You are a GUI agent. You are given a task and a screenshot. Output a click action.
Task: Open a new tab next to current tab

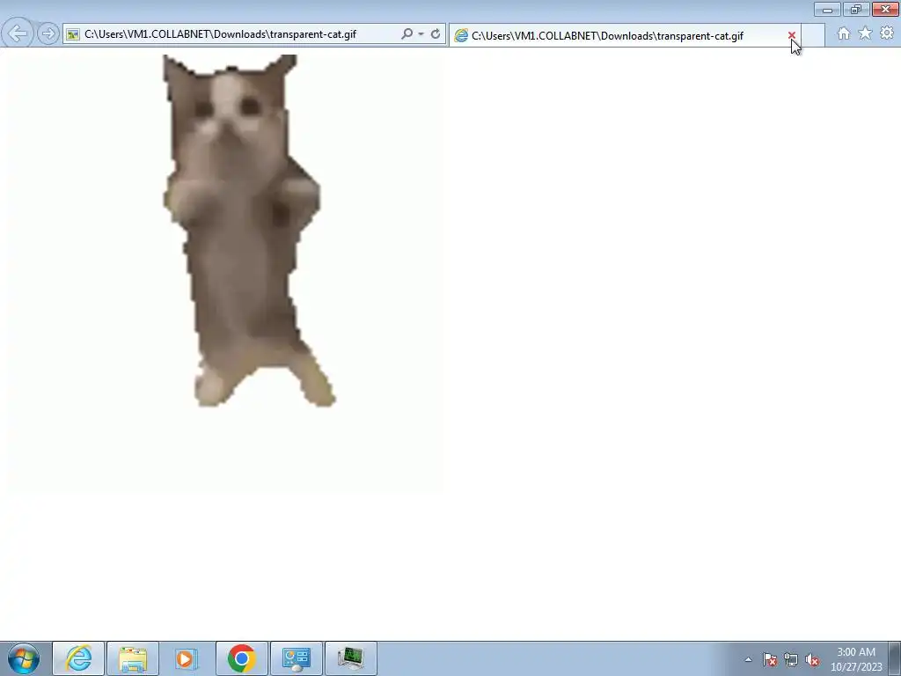813,35
